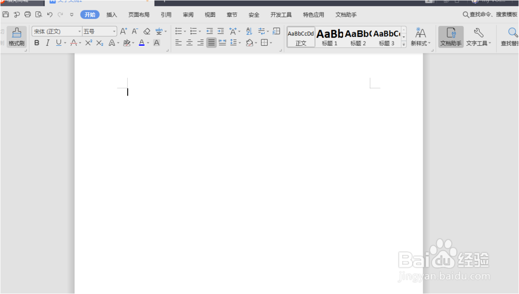Toggle bulleted list
The width and height of the screenshot is (519, 294).
[x=179, y=31]
